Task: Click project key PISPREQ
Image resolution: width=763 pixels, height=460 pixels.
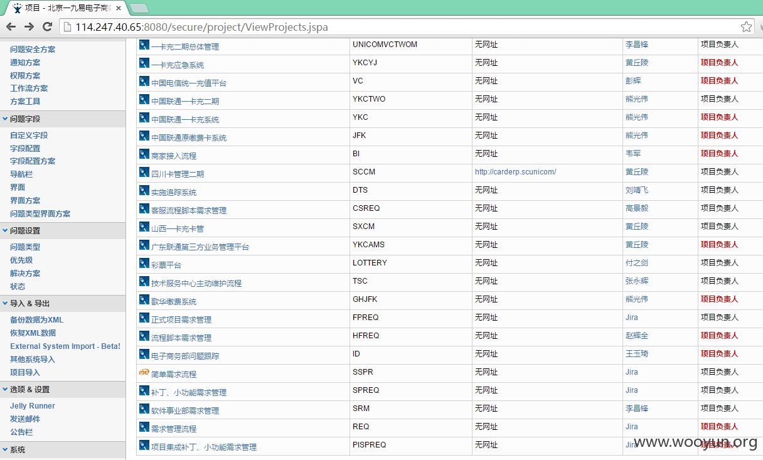Action: click(x=370, y=445)
